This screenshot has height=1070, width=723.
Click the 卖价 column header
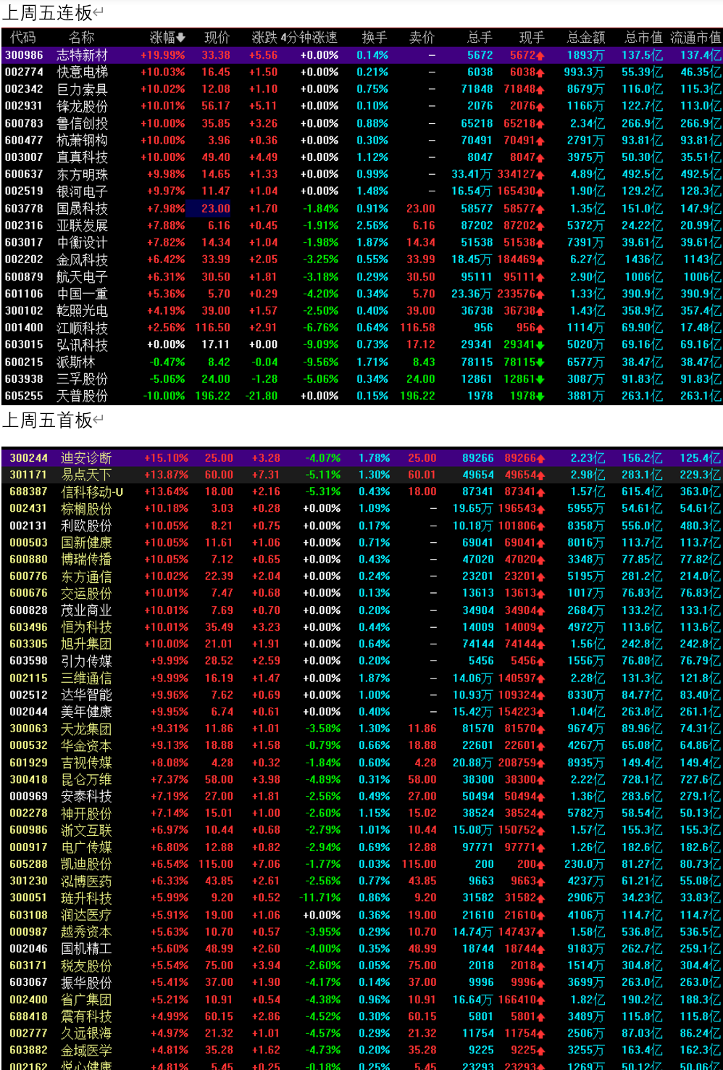pos(422,37)
